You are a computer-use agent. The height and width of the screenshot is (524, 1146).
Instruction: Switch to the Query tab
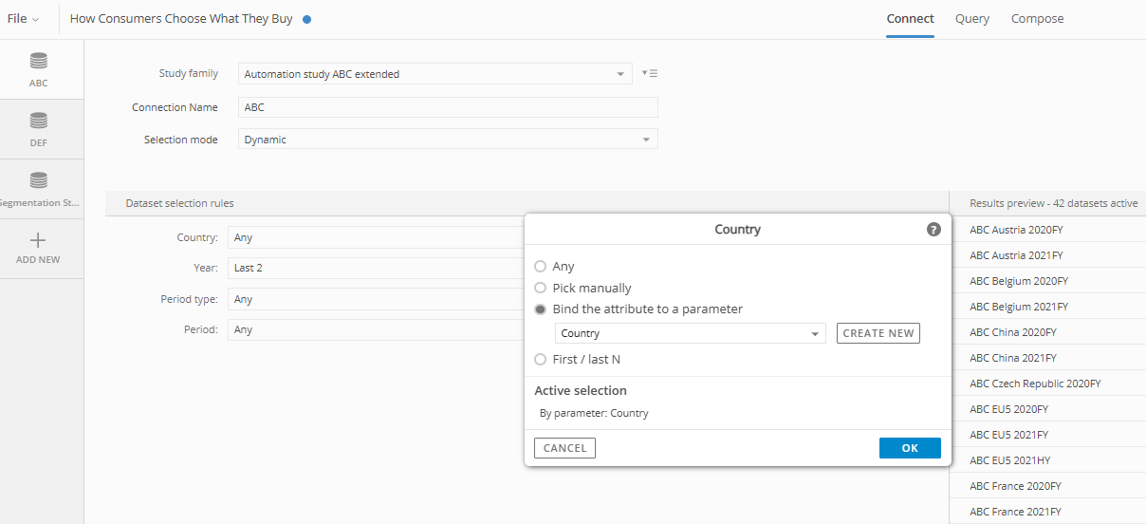pos(972,19)
